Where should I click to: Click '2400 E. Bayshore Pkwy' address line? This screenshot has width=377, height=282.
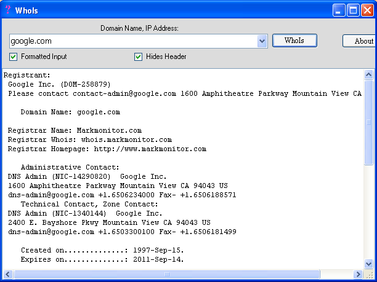click(x=109, y=222)
